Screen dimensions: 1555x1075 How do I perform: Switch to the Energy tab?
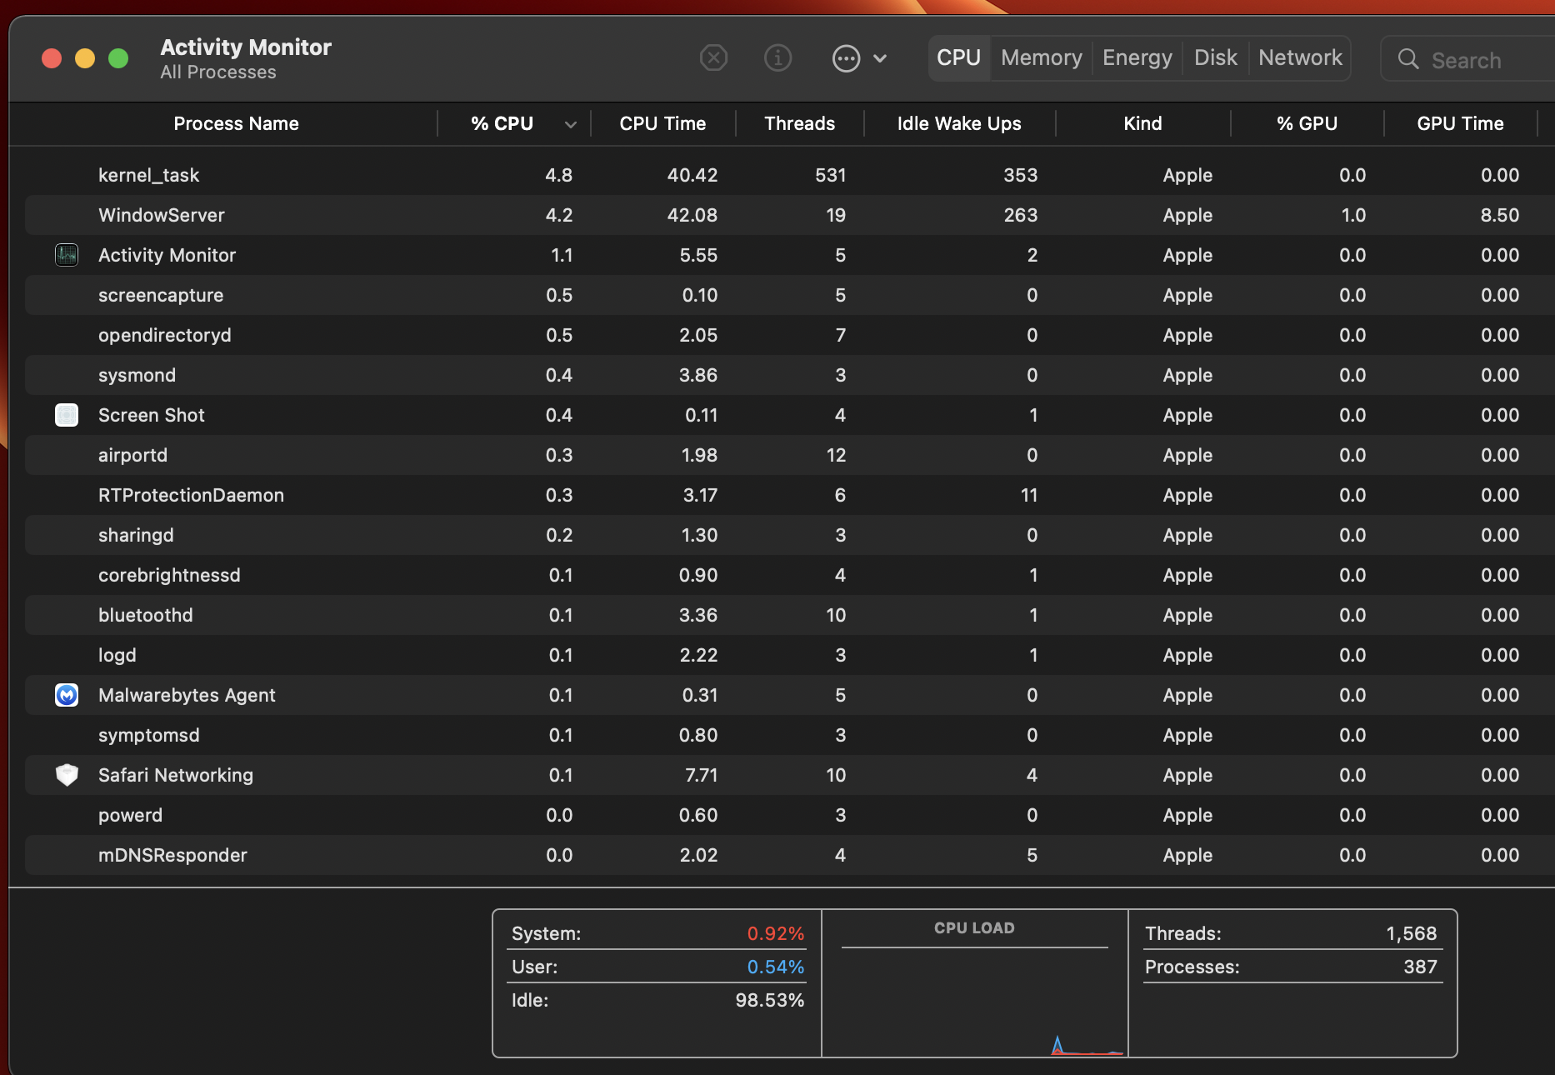pos(1137,58)
